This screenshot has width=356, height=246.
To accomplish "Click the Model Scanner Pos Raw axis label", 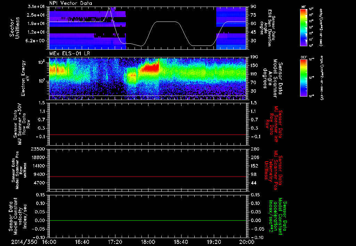I will [19, 171].
